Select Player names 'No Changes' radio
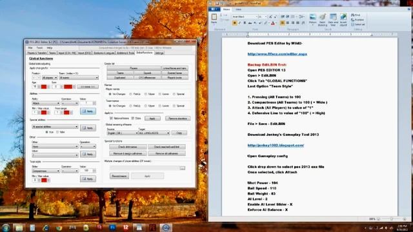The height and width of the screenshot is (232, 413). (110, 94)
